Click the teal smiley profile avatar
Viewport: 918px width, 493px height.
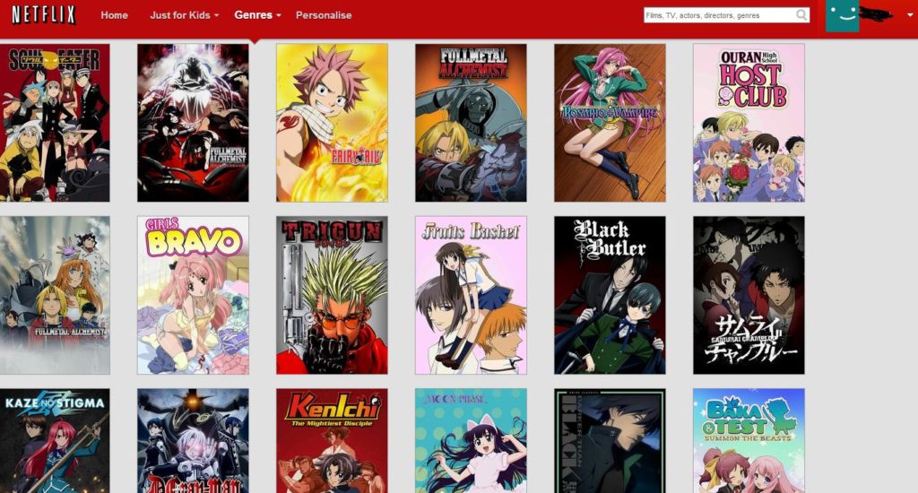point(842,16)
